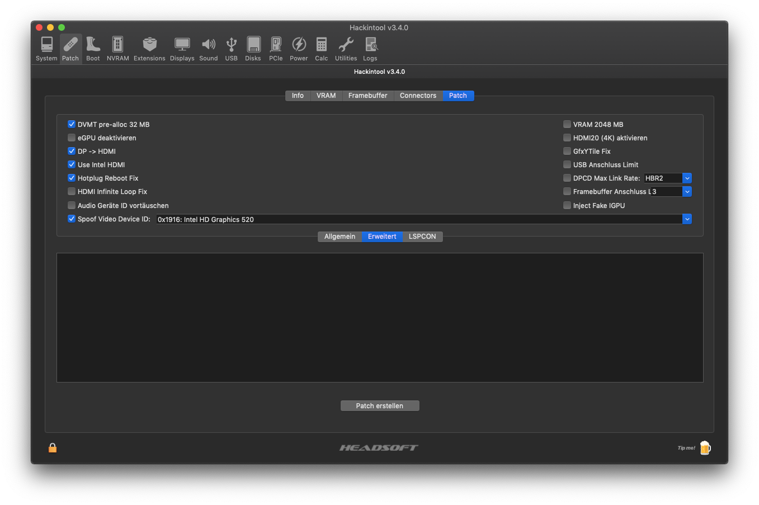Click the Patch erstellen button
Screen dimensions: 759x505
pyautogui.click(x=380, y=406)
